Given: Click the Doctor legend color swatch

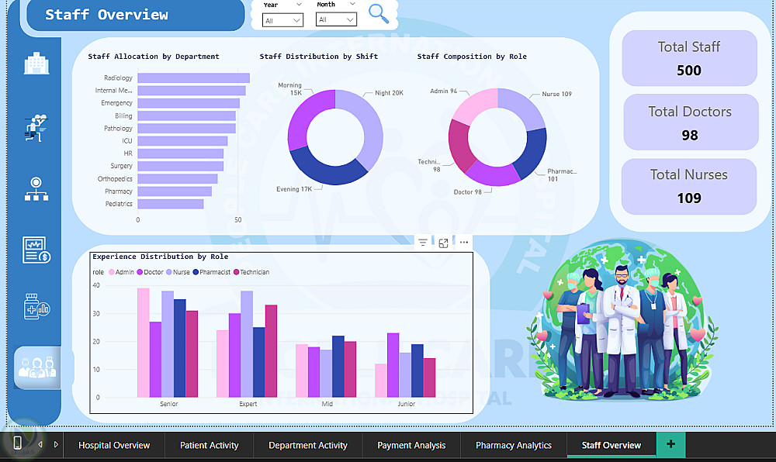Looking at the screenshot, I should click(x=140, y=272).
